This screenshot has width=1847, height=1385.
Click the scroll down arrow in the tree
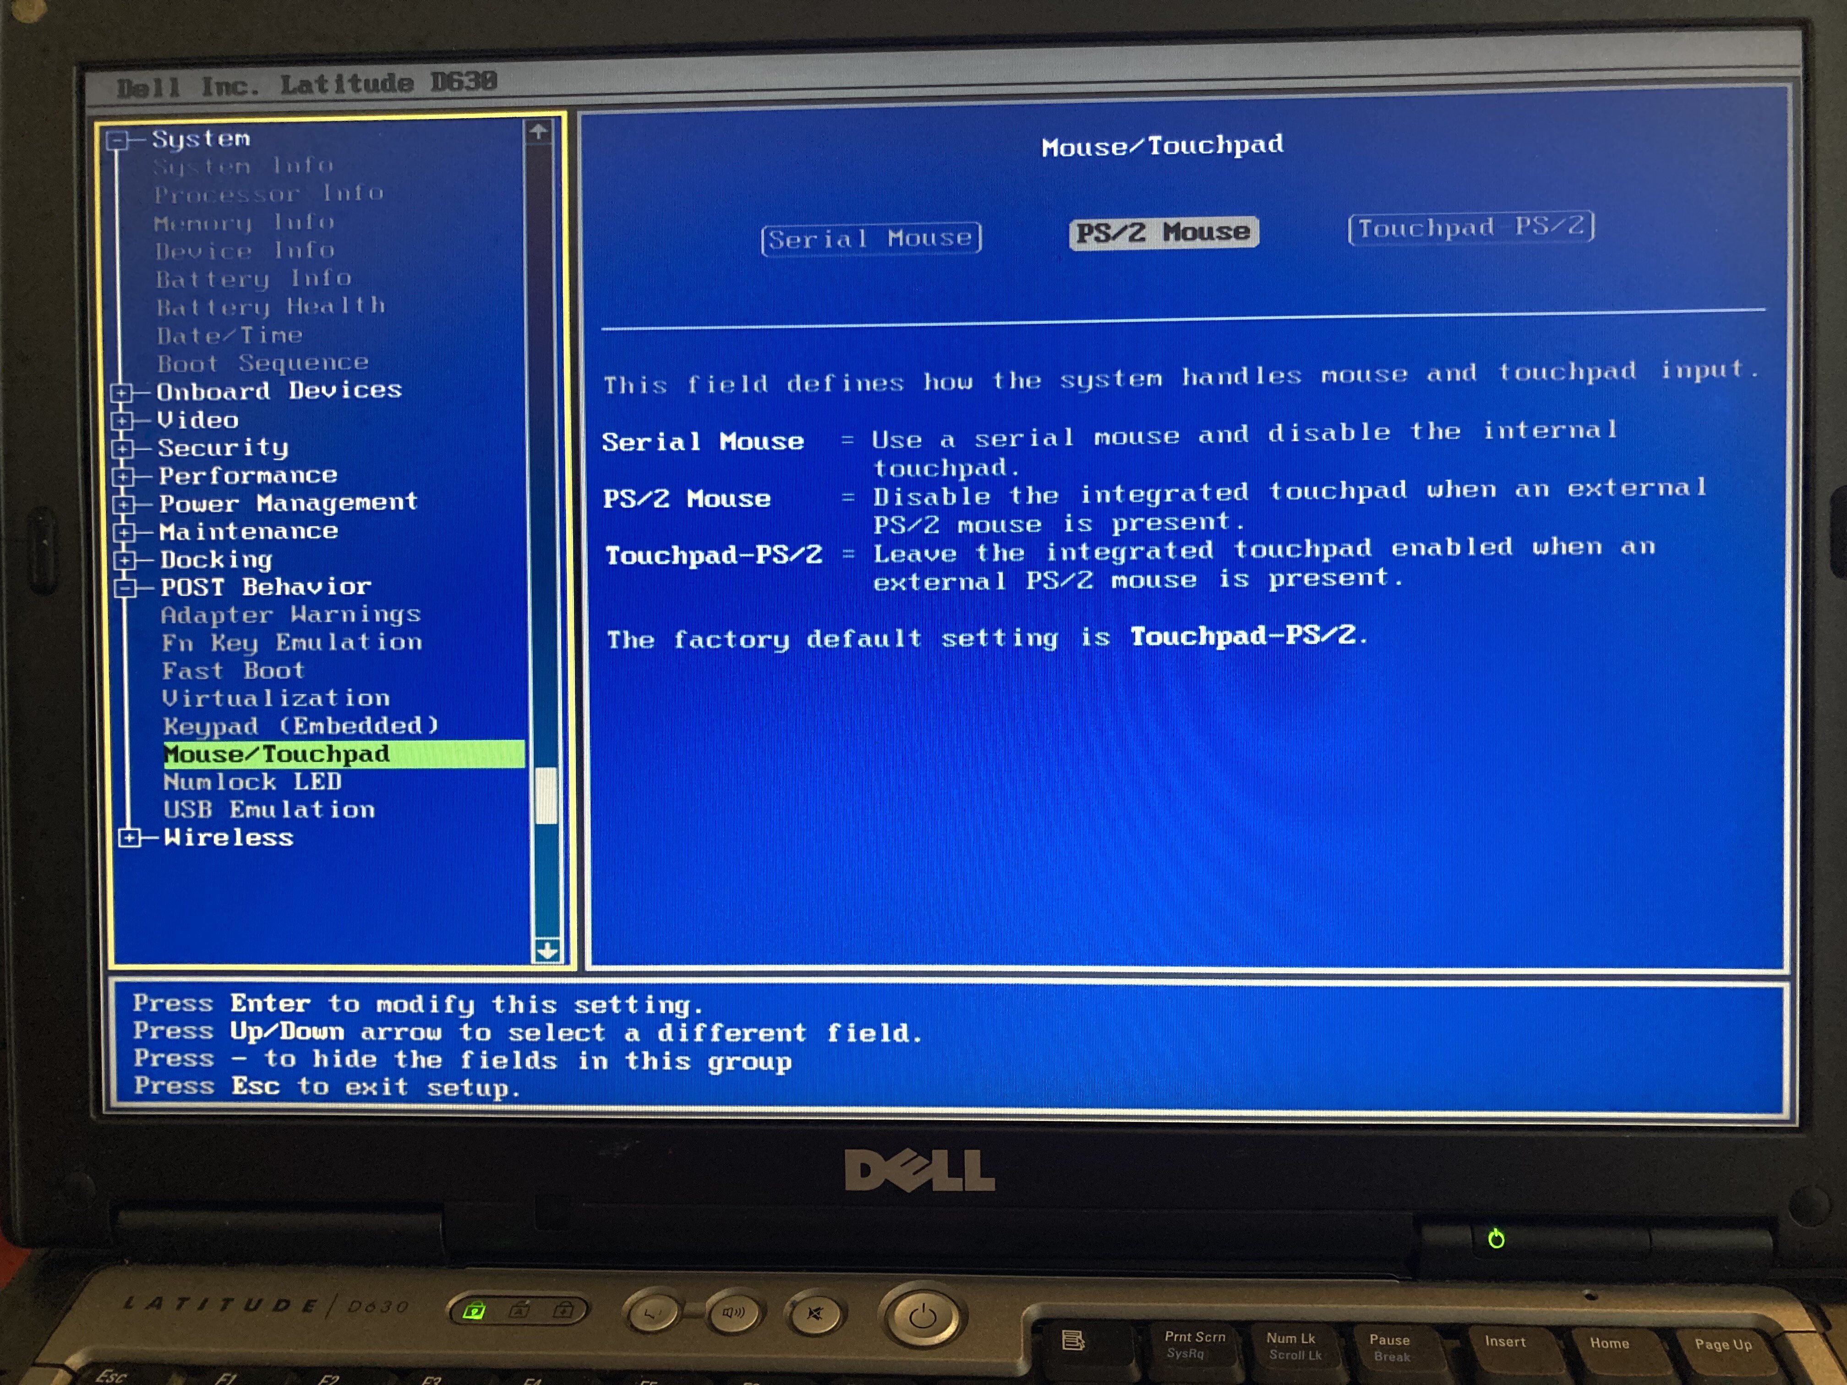(547, 950)
